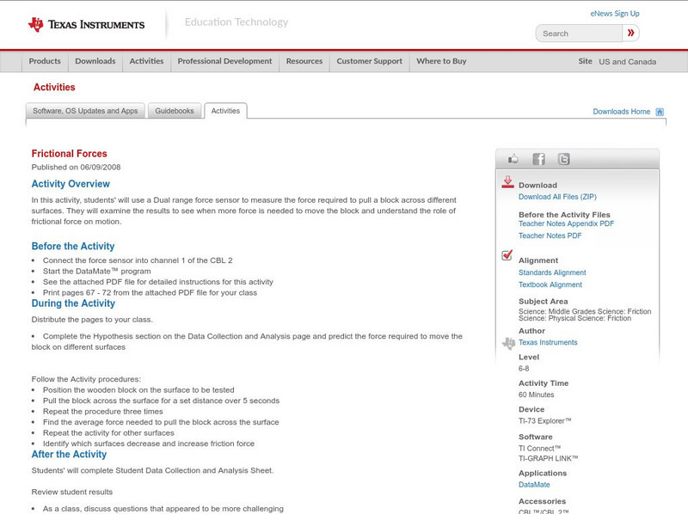Submit the search with the double-arrow icon
Viewport: 688px width, 514px height.
630,33
